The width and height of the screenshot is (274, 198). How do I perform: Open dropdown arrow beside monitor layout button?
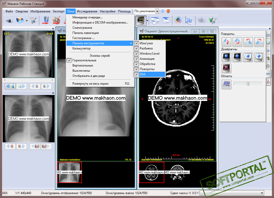pos(147,20)
